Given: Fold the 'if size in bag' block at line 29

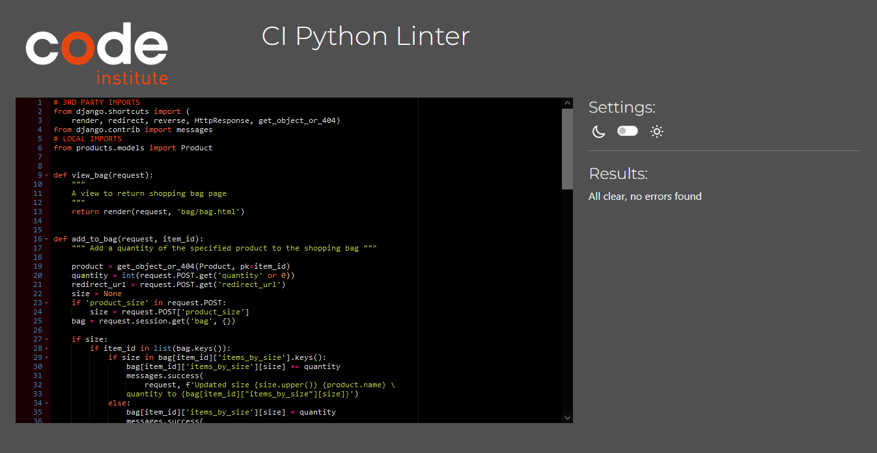Looking at the screenshot, I should pyautogui.click(x=47, y=357).
